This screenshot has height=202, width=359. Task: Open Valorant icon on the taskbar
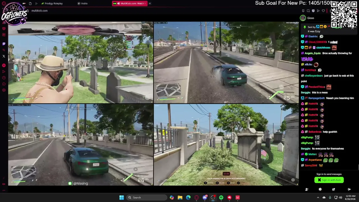coord(238,198)
